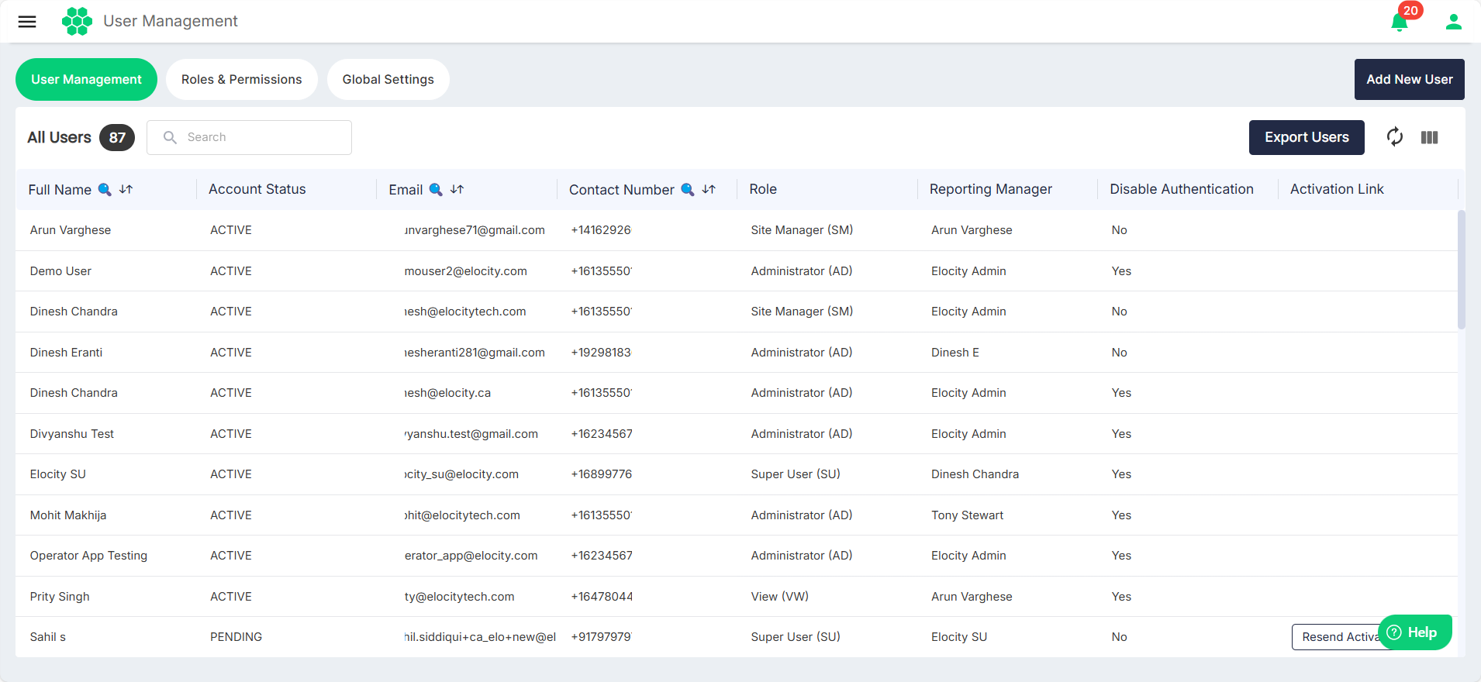
Task: Click the All Users heading
Action: (x=59, y=137)
